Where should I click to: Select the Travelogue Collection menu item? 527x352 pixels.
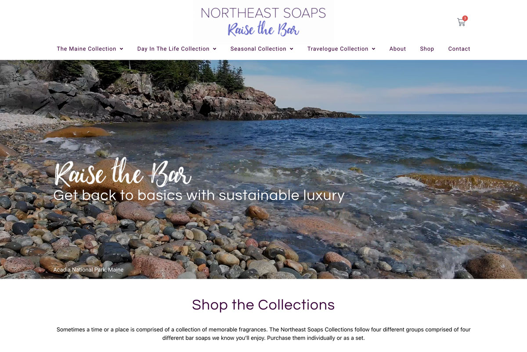click(x=338, y=49)
